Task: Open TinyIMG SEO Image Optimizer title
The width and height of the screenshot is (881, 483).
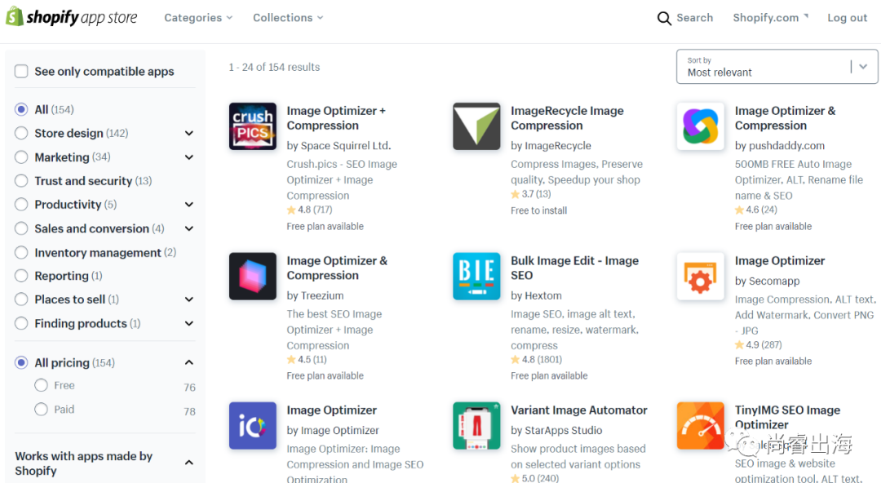Action: [x=787, y=417]
